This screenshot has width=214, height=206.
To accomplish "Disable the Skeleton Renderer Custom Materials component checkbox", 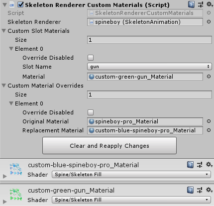I will point(20,4).
